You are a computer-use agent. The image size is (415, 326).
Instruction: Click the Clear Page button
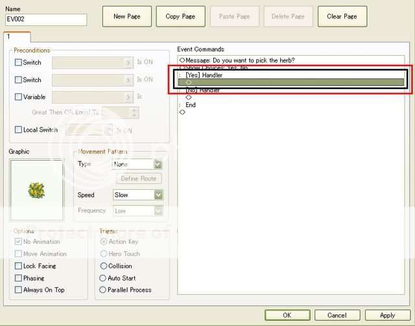click(x=342, y=16)
